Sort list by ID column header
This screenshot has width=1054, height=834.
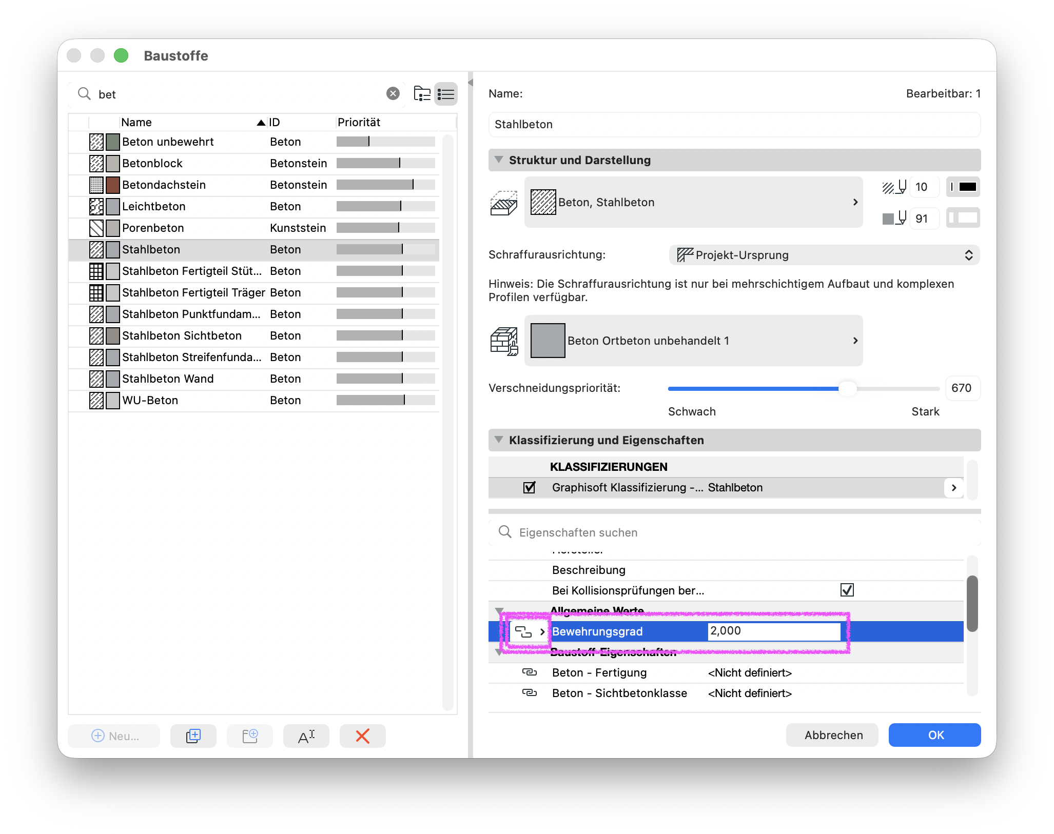click(x=301, y=122)
